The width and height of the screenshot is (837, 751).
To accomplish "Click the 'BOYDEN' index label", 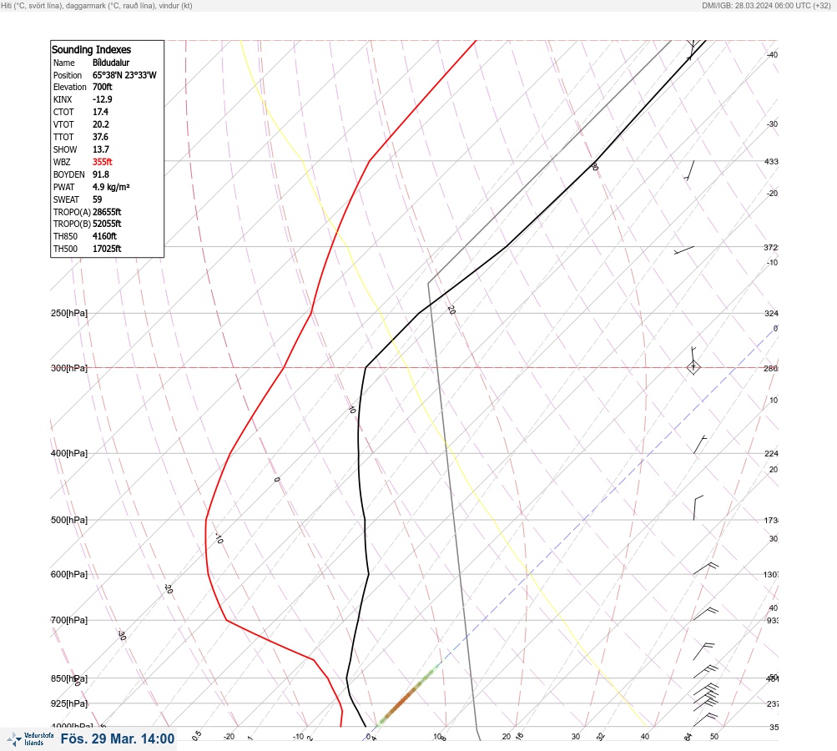I will [69, 174].
